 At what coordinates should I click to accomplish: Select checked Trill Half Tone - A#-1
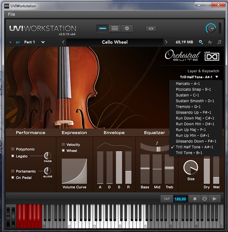196,147
